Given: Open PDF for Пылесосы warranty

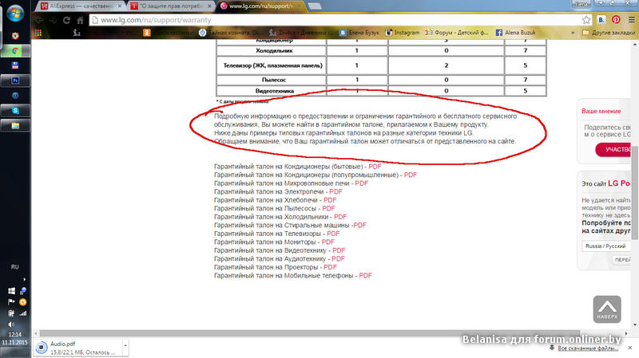Looking at the screenshot, I should [x=328, y=208].
